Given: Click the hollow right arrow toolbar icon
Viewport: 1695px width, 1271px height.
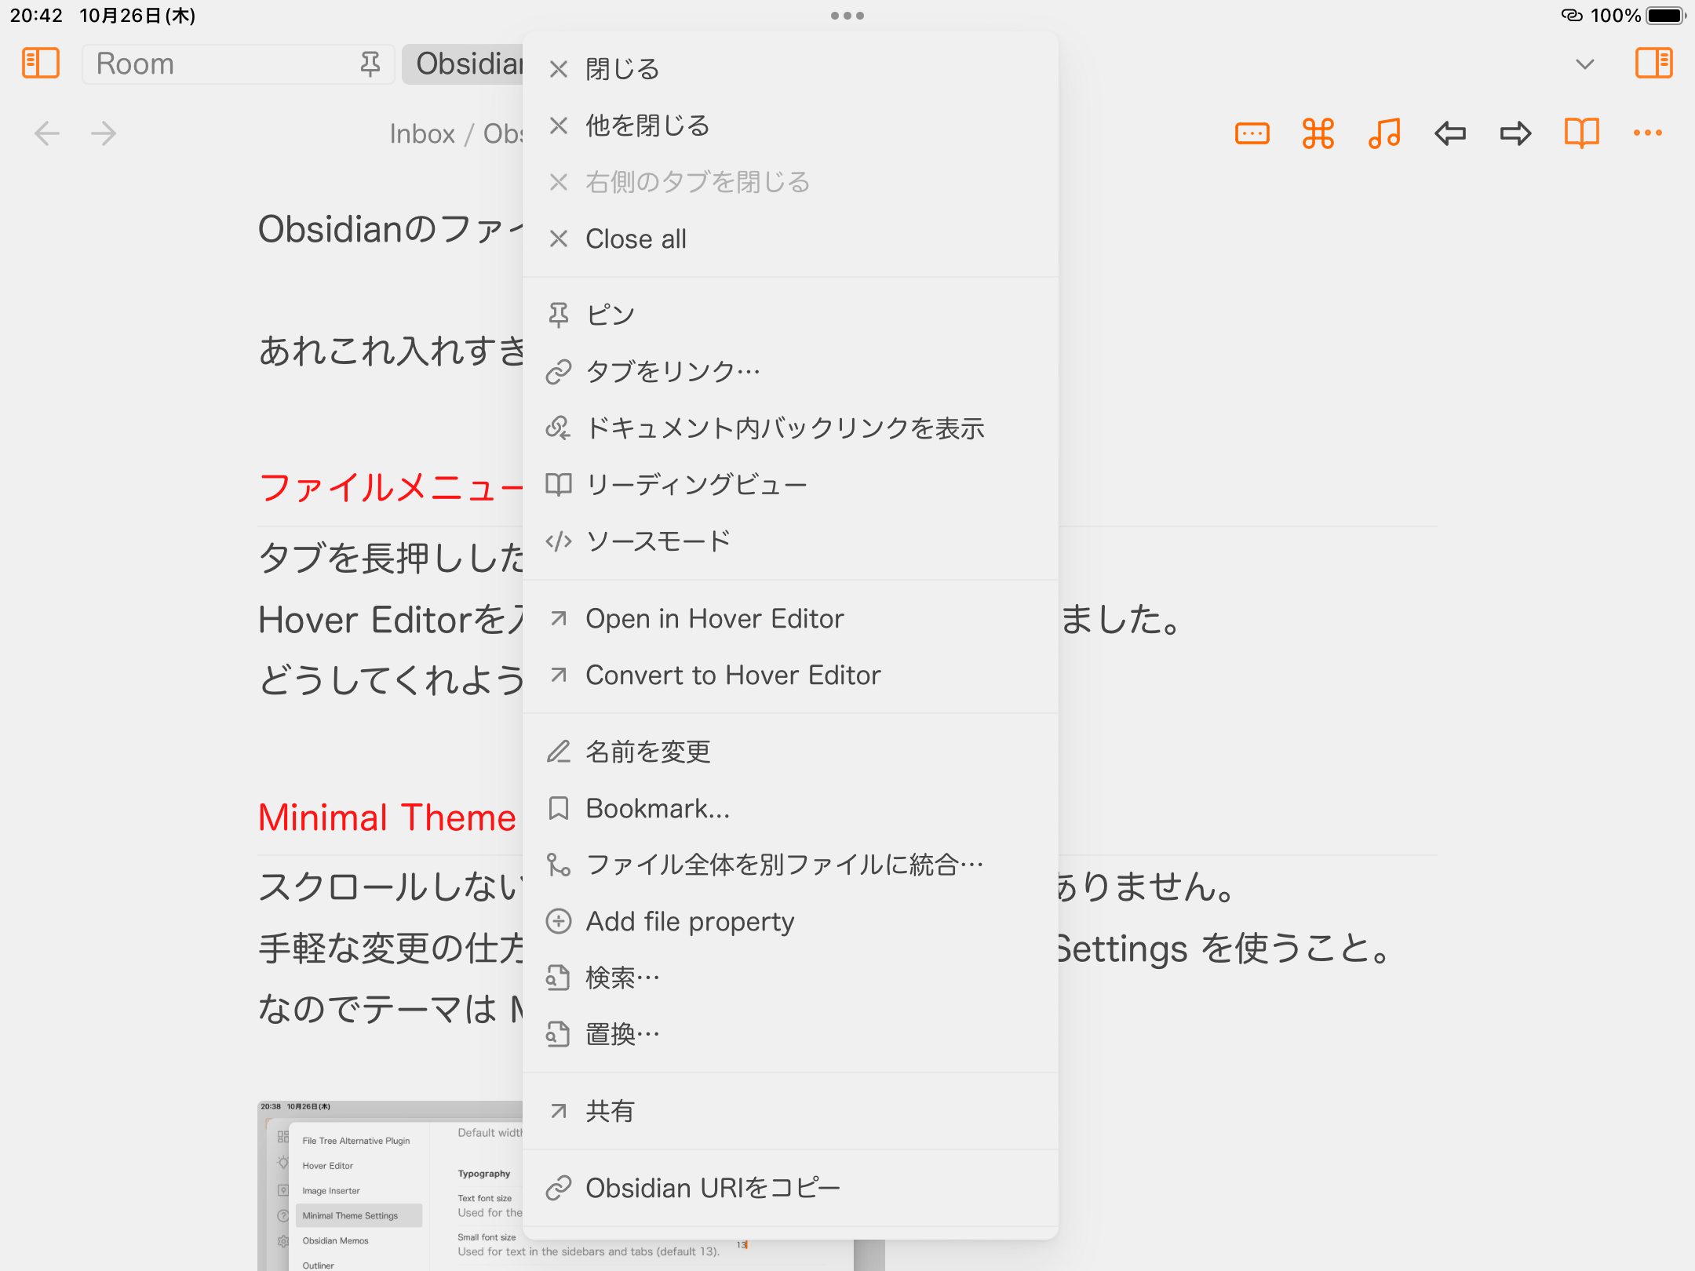Looking at the screenshot, I should coord(1515,133).
